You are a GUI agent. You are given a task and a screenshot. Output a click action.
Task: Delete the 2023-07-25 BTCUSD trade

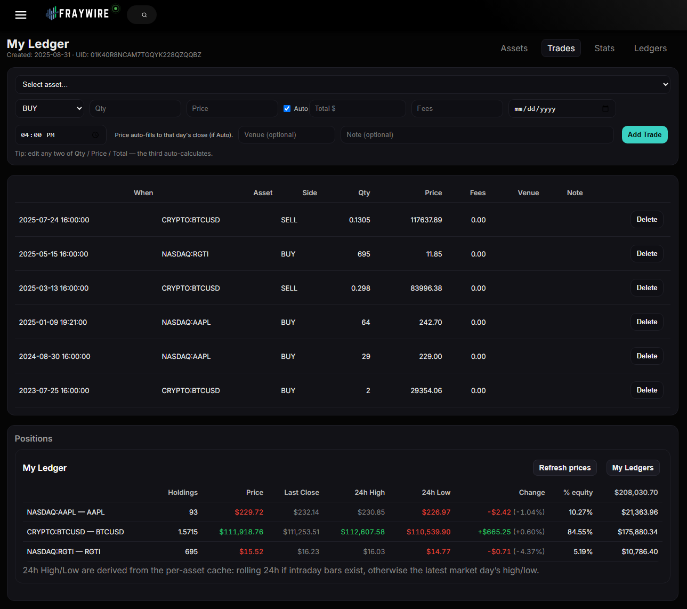click(x=646, y=390)
